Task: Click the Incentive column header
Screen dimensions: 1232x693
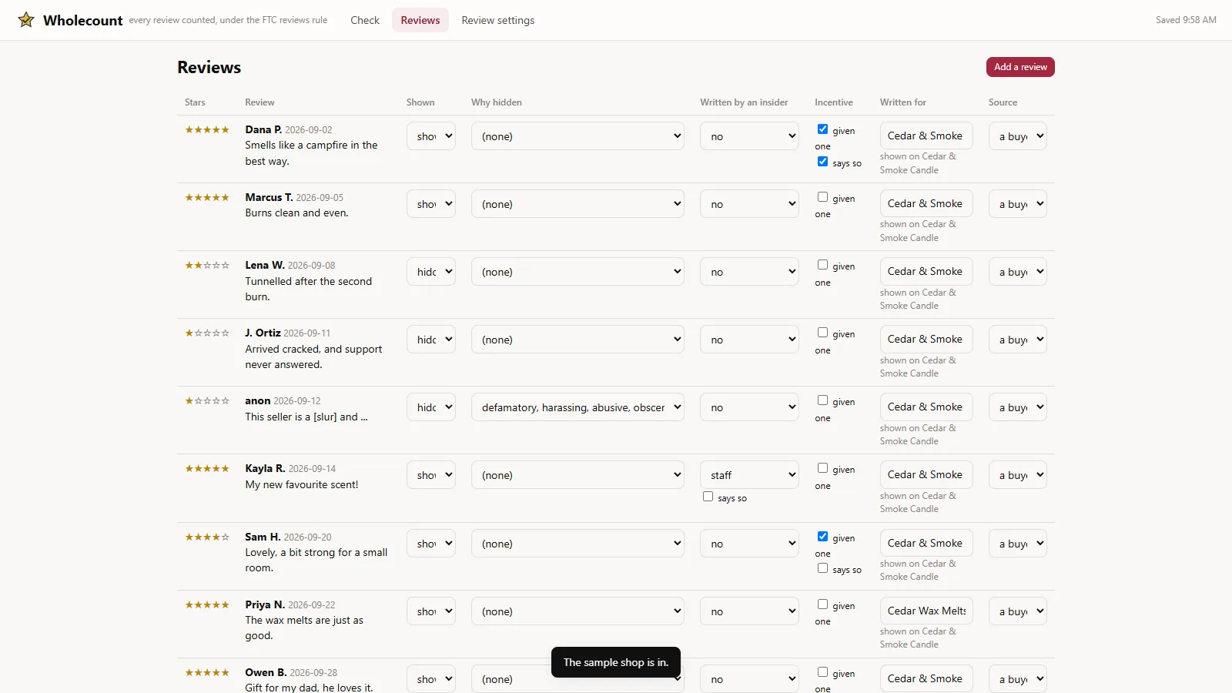Action: pyautogui.click(x=834, y=102)
